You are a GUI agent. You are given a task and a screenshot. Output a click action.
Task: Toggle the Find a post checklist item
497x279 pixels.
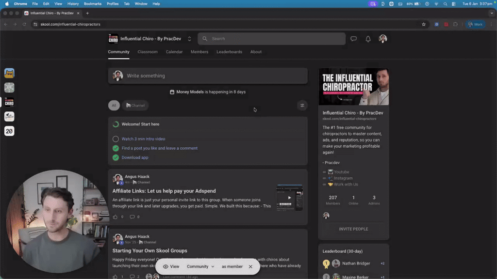tap(116, 148)
